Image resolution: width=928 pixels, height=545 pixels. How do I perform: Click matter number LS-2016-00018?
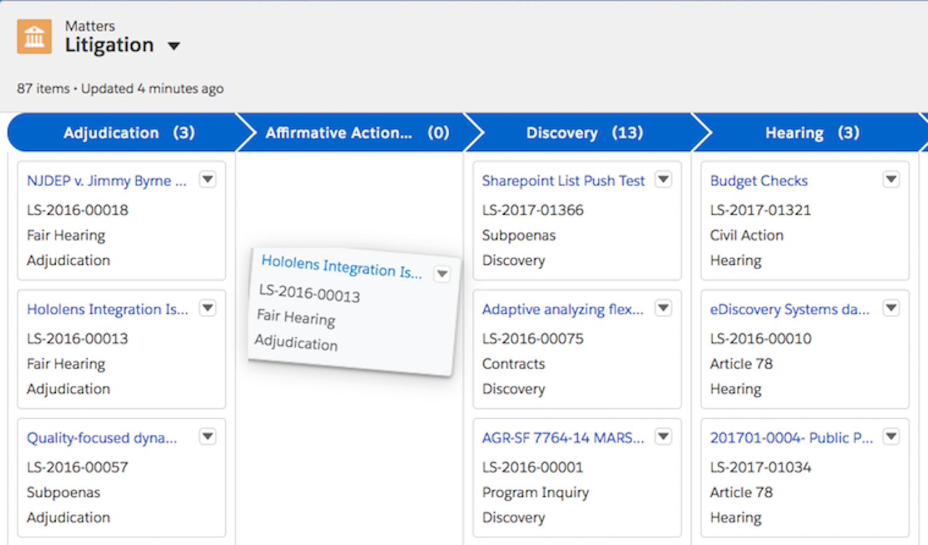[x=78, y=210]
